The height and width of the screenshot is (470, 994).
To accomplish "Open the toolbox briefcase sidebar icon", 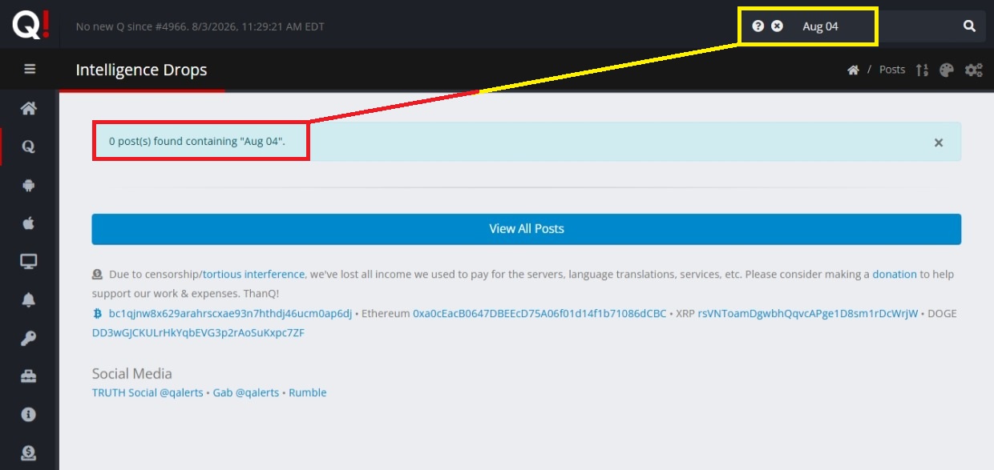I will (x=29, y=376).
